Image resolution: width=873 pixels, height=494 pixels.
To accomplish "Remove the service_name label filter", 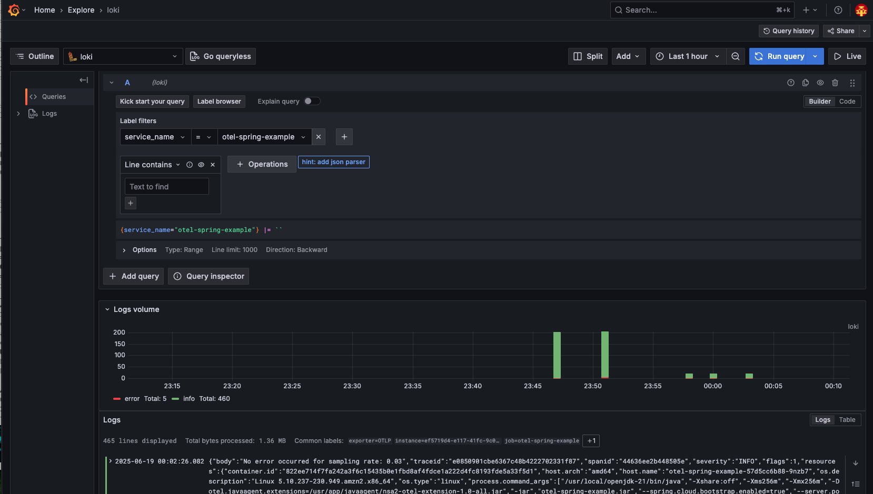I will click(x=319, y=137).
